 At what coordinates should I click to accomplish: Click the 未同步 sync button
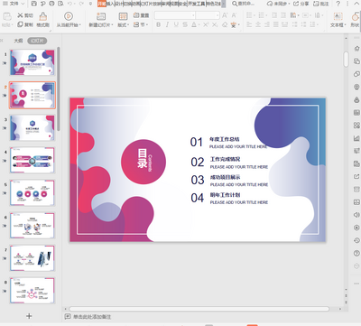tap(279, 4)
